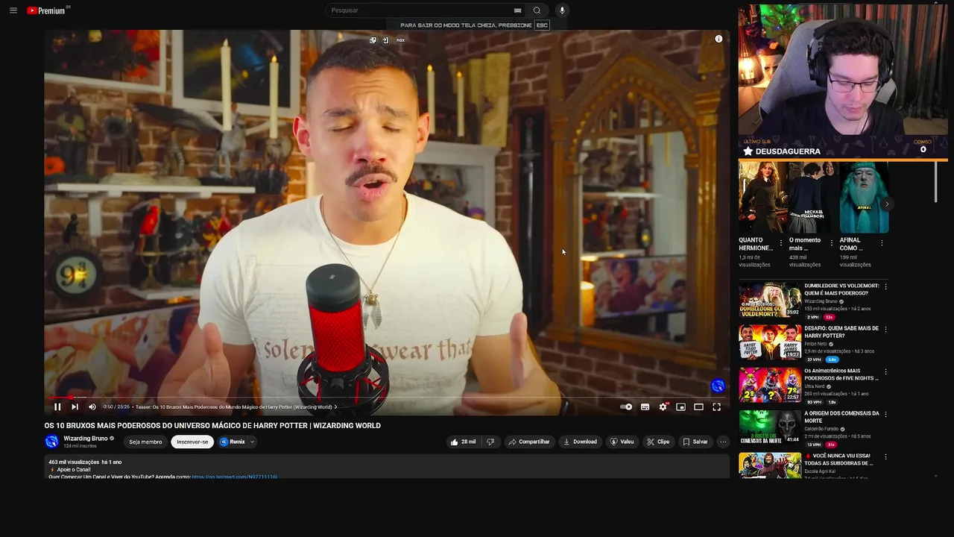The width and height of the screenshot is (954, 537).
Task: Start voice search with microphone icon
Action: tap(562, 10)
